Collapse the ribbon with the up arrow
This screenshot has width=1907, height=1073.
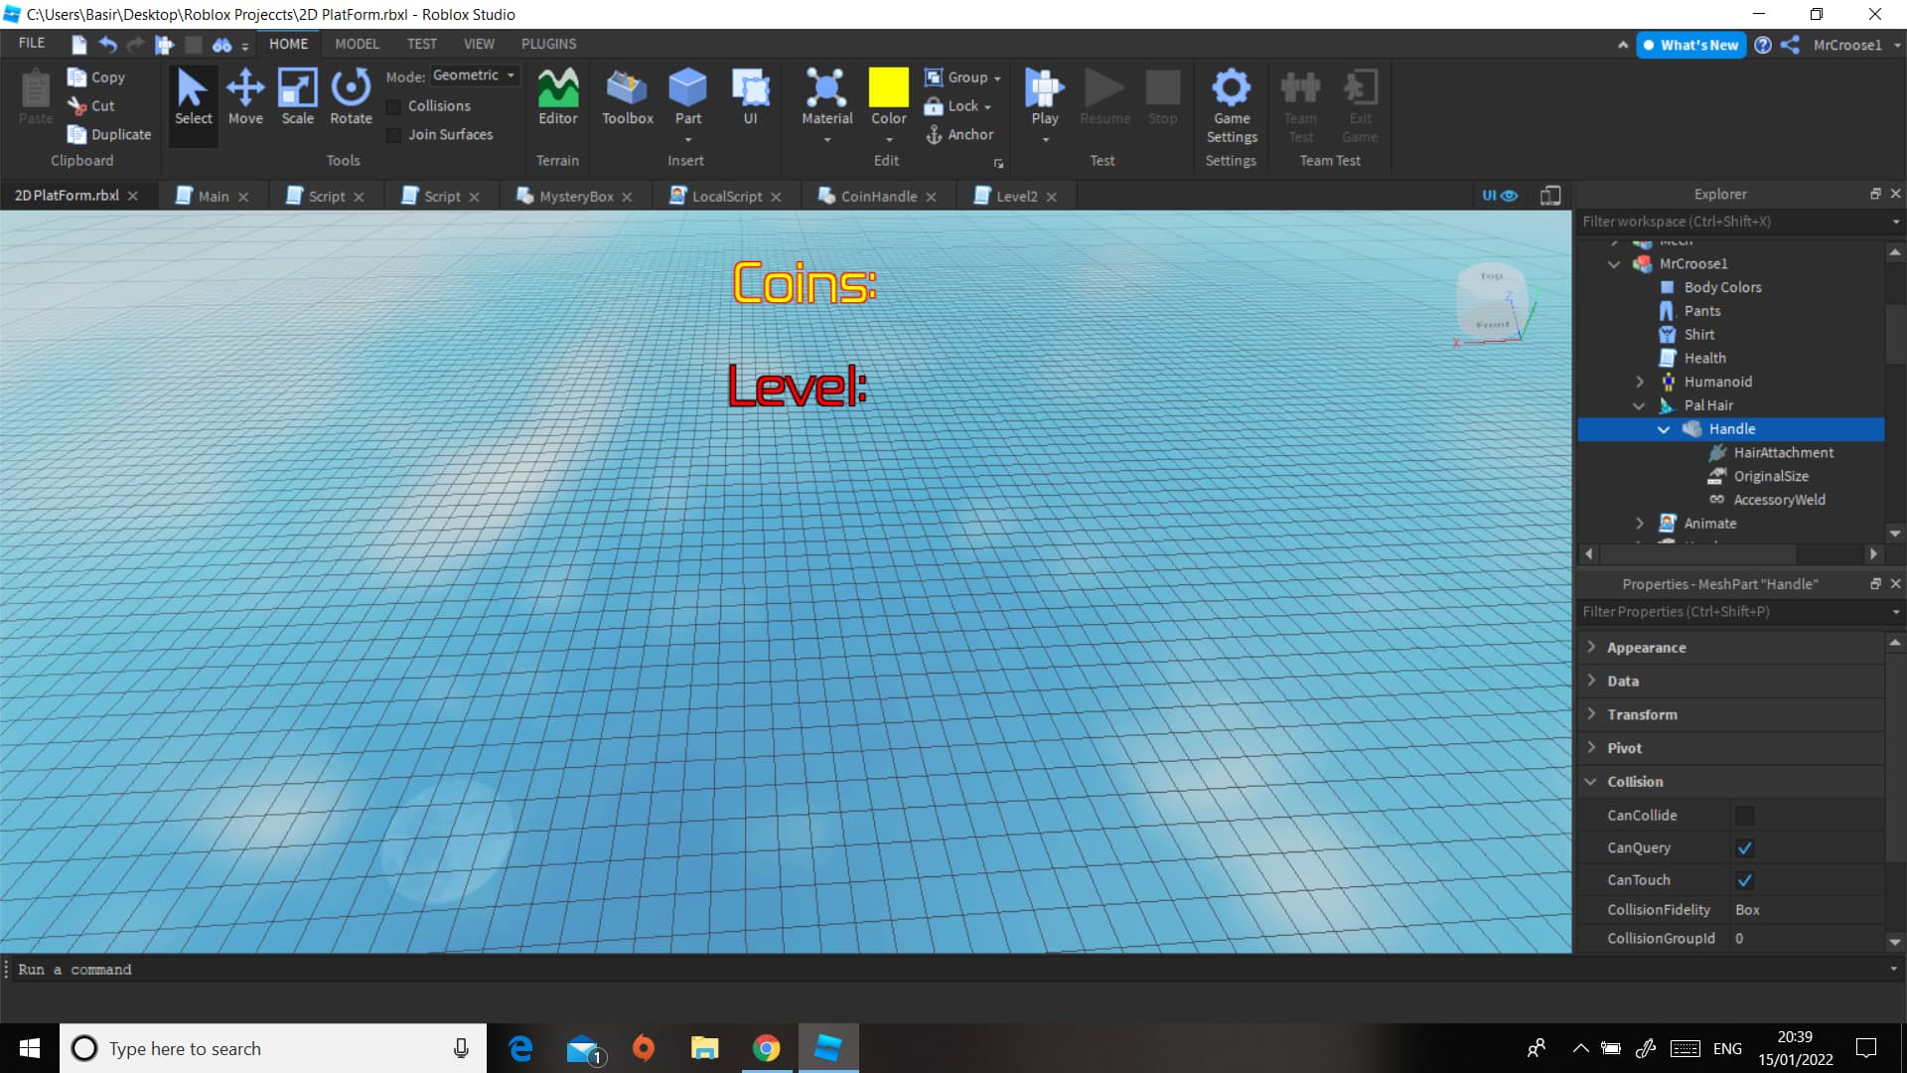tap(1623, 45)
